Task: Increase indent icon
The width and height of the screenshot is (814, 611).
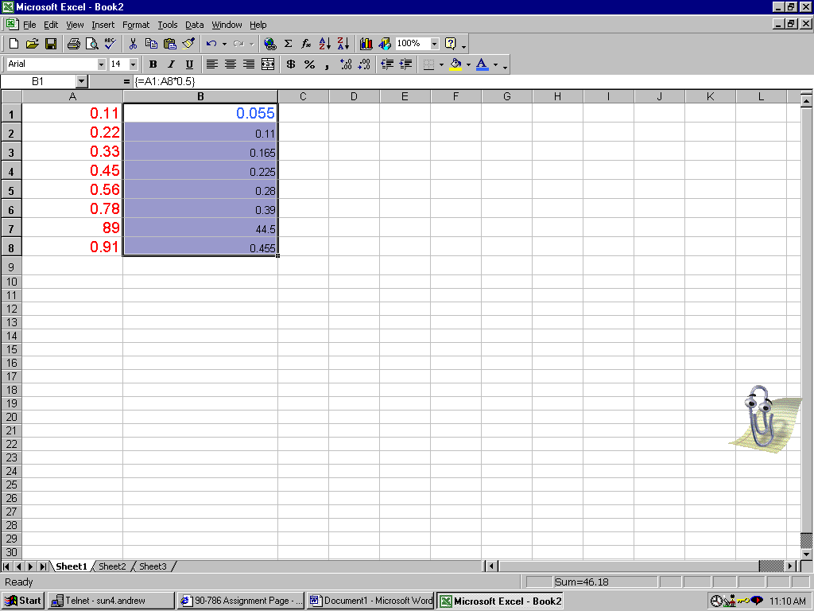Action: pos(405,64)
